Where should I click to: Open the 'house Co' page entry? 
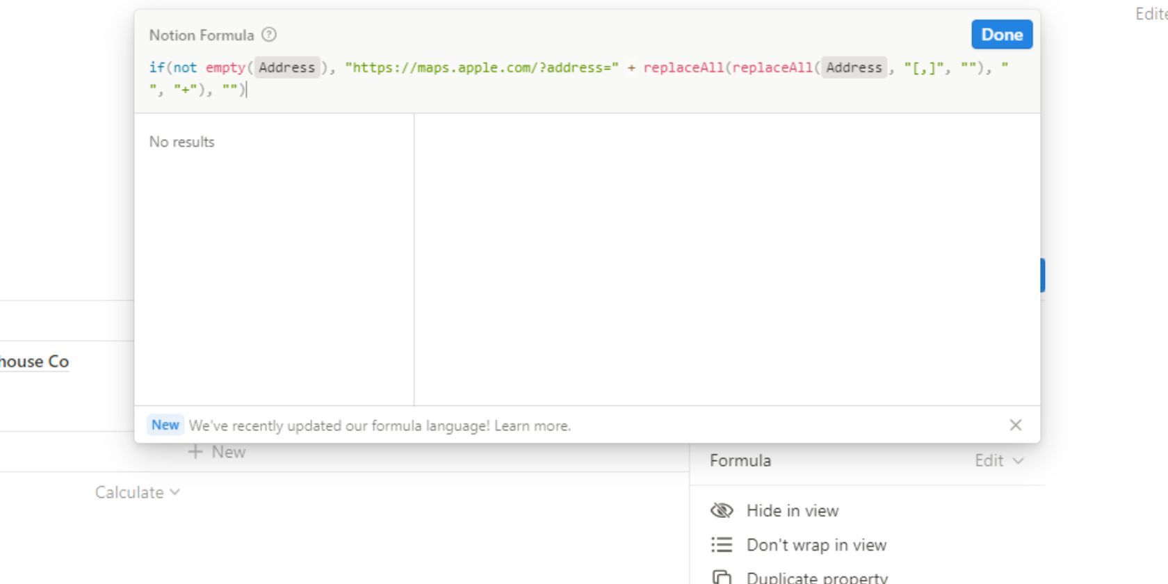33,362
